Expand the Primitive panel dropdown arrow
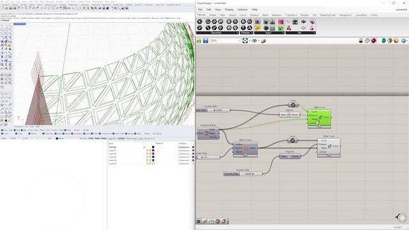Image resolution: width=409 pixels, height=230 pixels. point(252,33)
